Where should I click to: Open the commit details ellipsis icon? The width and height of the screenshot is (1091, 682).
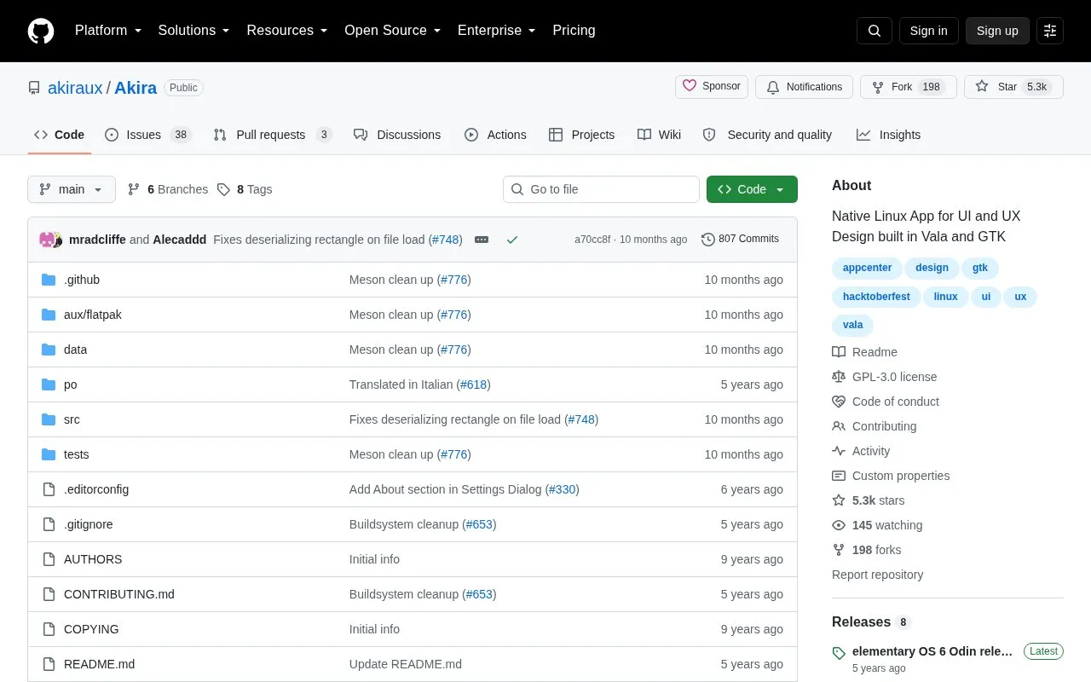click(x=482, y=240)
